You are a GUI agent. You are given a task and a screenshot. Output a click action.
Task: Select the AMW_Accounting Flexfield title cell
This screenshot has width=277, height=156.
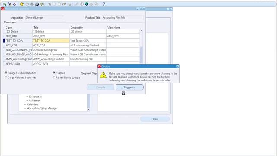(x=51, y=59)
